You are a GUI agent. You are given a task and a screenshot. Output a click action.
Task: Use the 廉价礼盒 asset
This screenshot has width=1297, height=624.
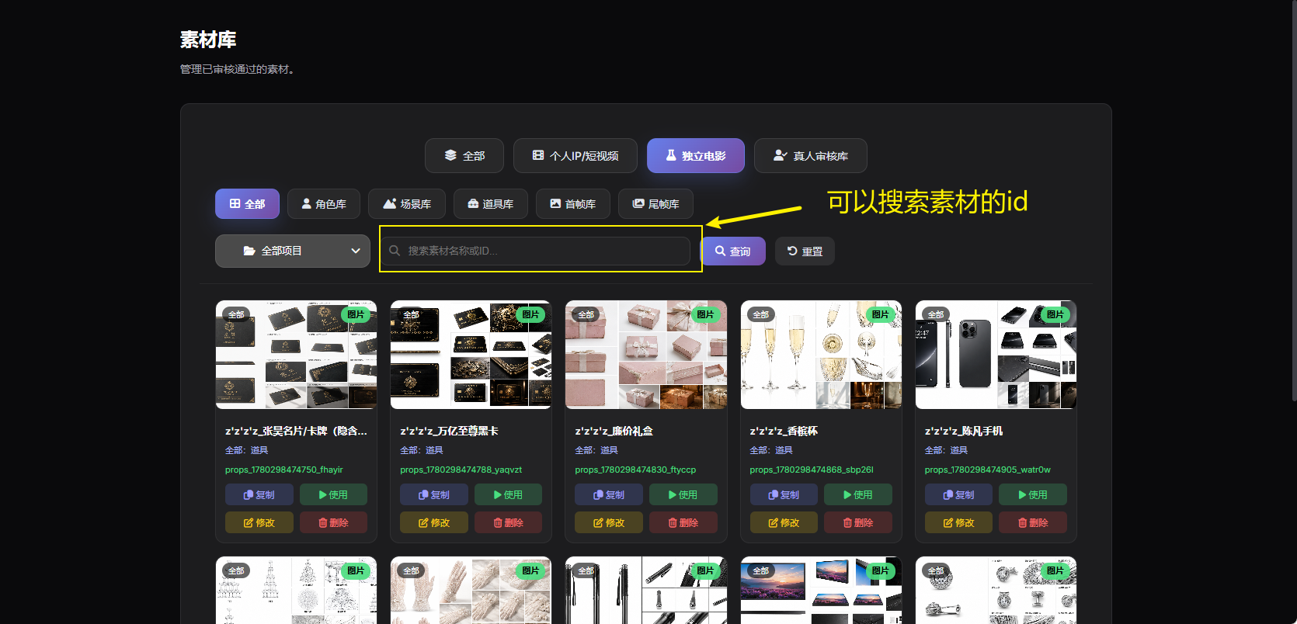(683, 494)
